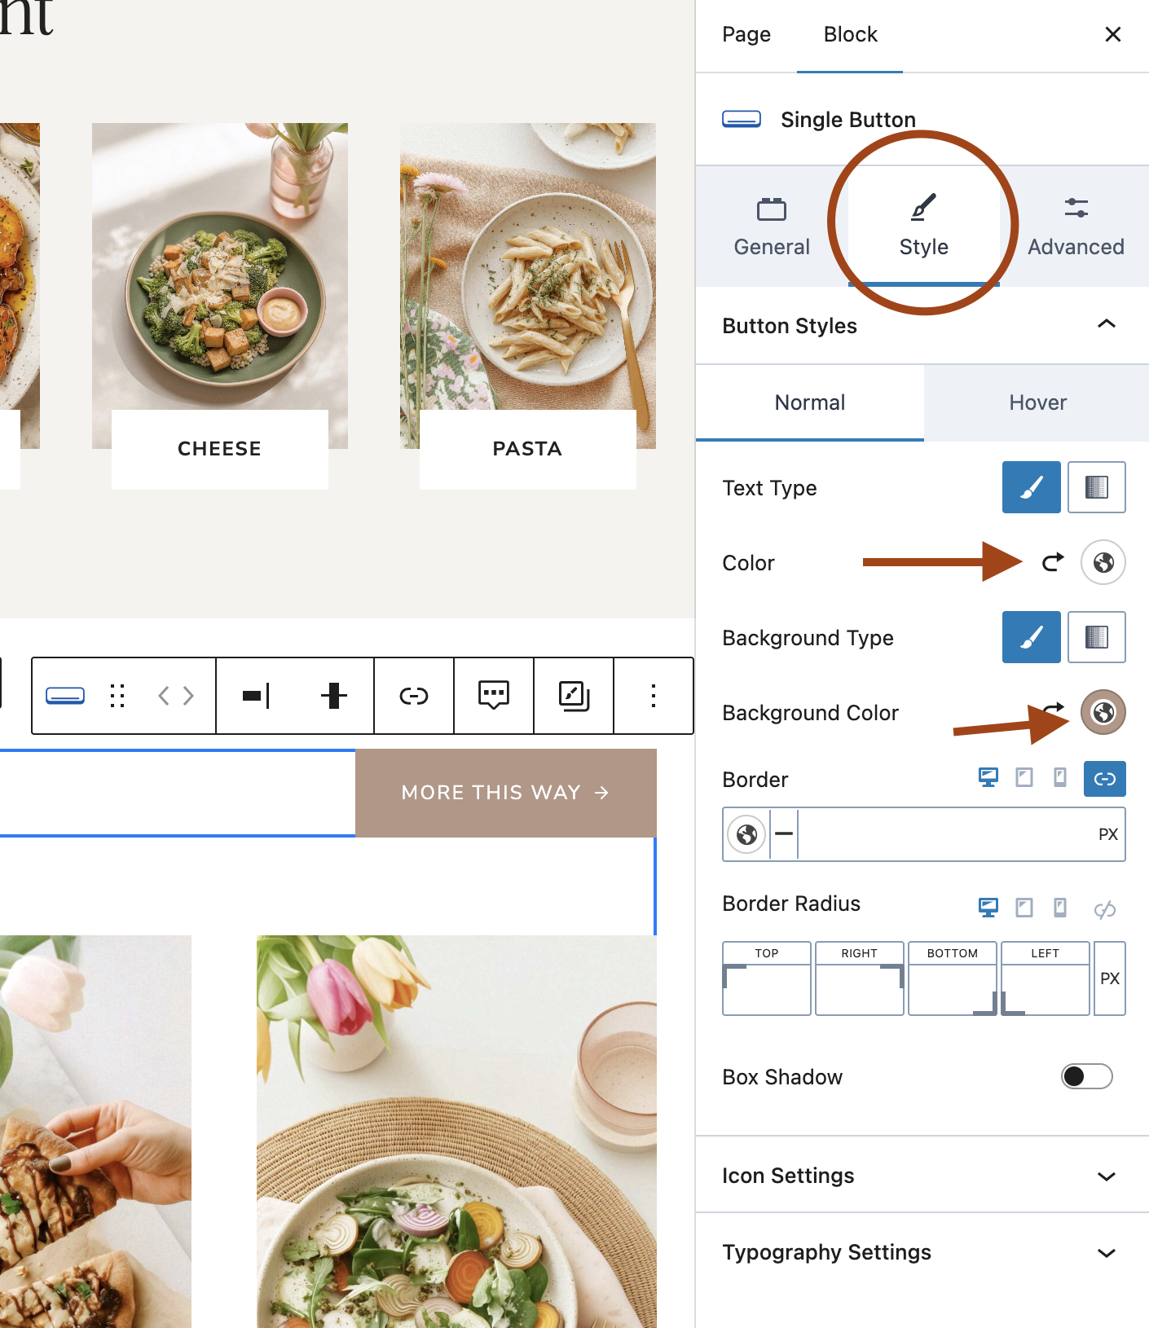1149x1328 pixels.
Task: Close the settings sidebar
Action: click(1112, 35)
